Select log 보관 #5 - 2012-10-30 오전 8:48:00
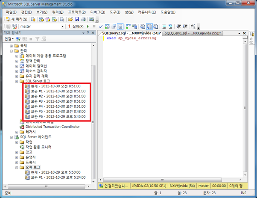This screenshot has height=198, width=257. point(58,112)
